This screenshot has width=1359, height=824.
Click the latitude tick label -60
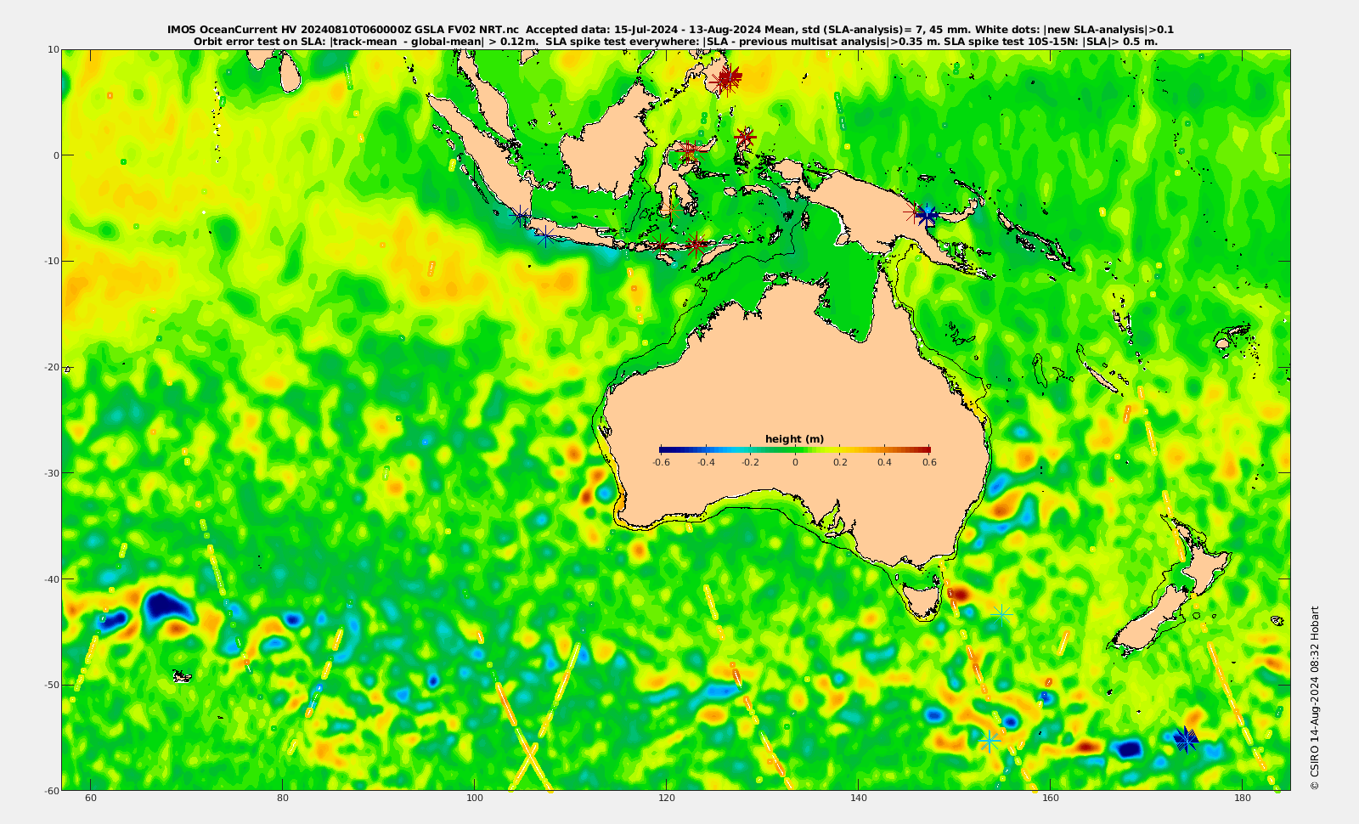click(50, 791)
